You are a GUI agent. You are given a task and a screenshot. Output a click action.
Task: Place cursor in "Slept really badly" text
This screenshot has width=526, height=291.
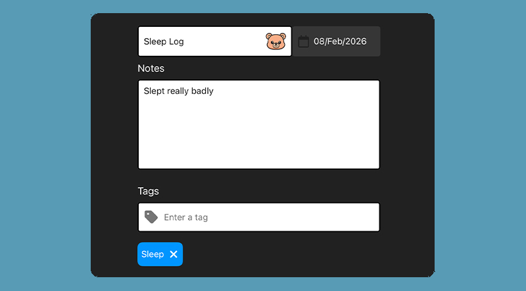click(178, 91)
